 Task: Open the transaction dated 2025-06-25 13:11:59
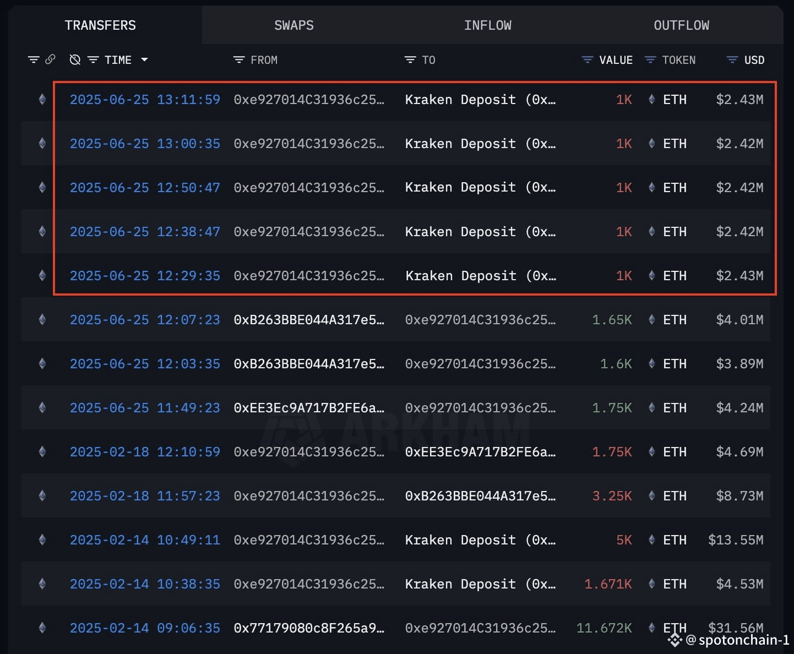[145, 100]
